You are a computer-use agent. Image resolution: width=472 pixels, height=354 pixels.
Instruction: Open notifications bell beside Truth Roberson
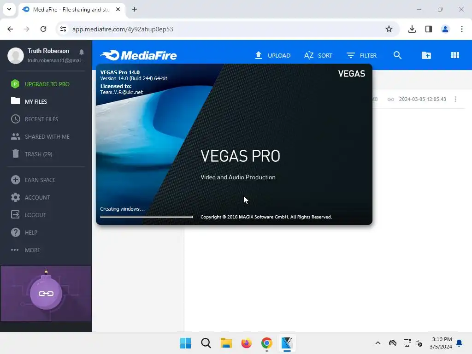(81, 52)
